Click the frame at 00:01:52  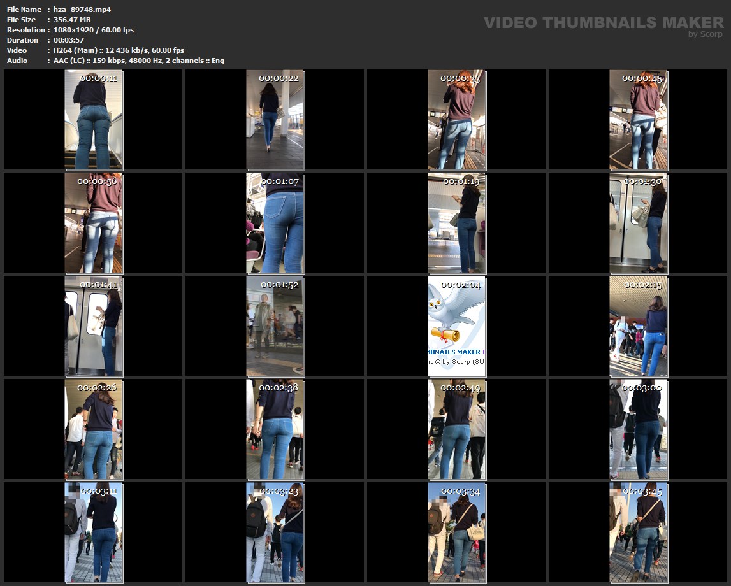pyautogui.click(x=275, y=326)
